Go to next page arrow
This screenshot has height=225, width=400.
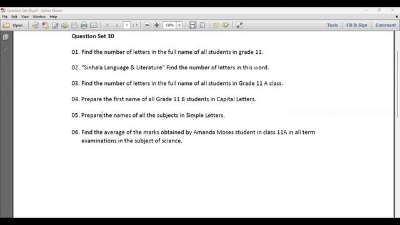pos(117,25)
